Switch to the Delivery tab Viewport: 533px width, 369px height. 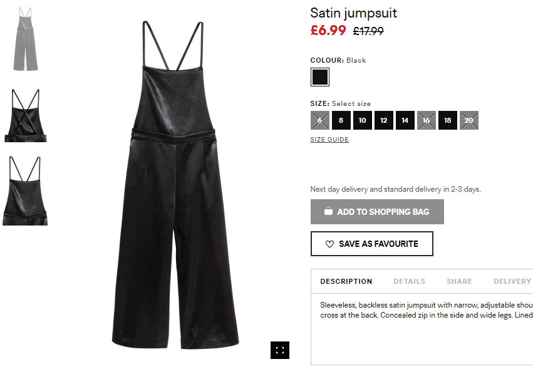[x=512, y=281]
